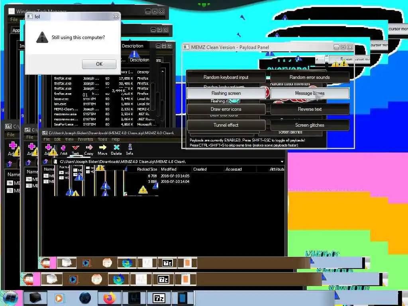Open Help menu in 7-Zip
This screenshot has height=306, width=408.
click(116, 139)
